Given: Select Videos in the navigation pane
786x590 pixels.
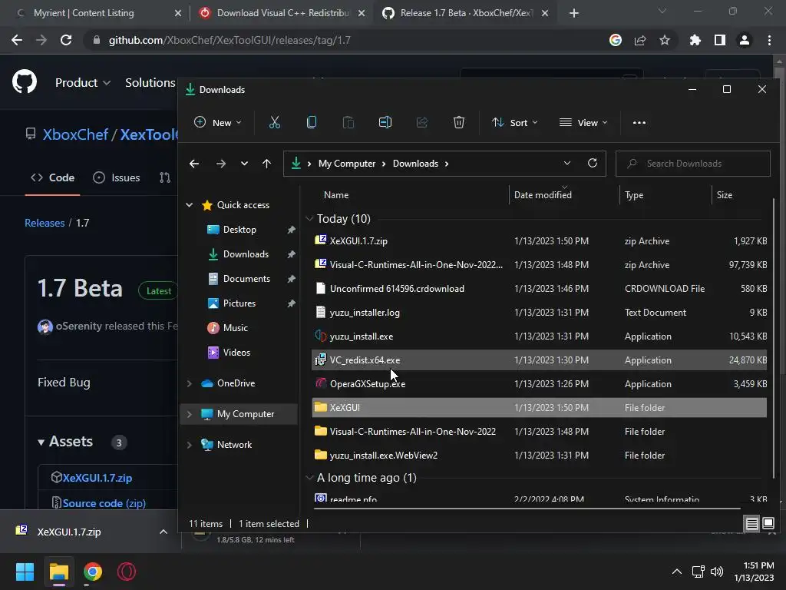Looking at the screenshot, I should coord(236,352).
